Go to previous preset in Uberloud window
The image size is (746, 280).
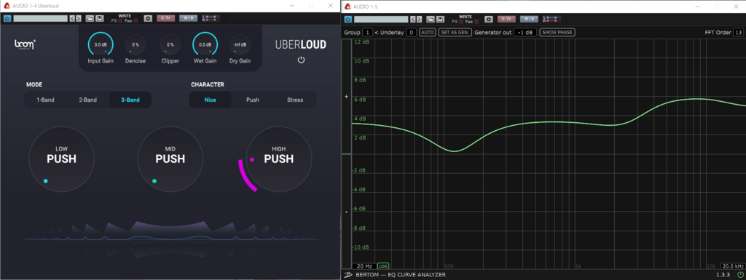tap(72, 18)
